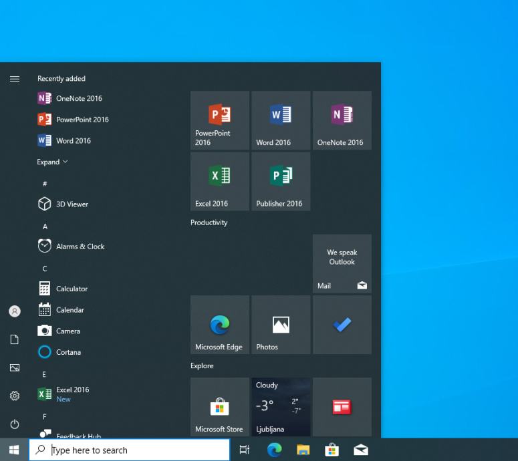The image size is (518, 461).
Task: Click the taskbar search box
Action: (x=130, y=450)
